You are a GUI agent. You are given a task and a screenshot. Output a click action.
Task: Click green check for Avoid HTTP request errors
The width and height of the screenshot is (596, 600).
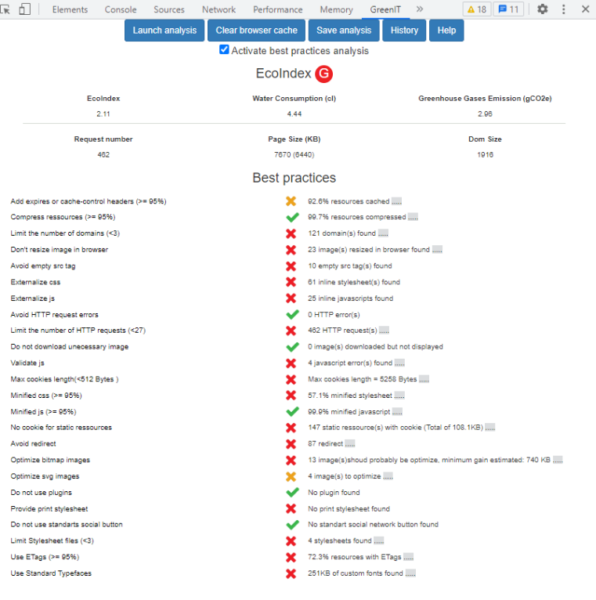[x=293, y=315]
